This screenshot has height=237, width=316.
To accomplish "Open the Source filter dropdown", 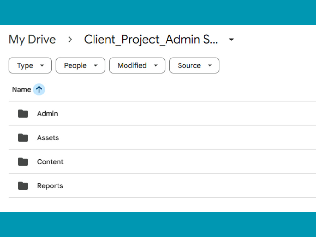I will tap(194, 65).
